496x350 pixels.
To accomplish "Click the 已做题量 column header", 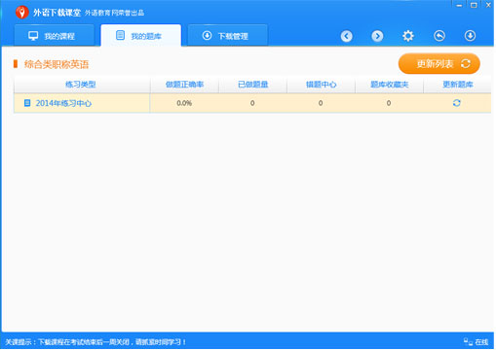I will point(252,85).
